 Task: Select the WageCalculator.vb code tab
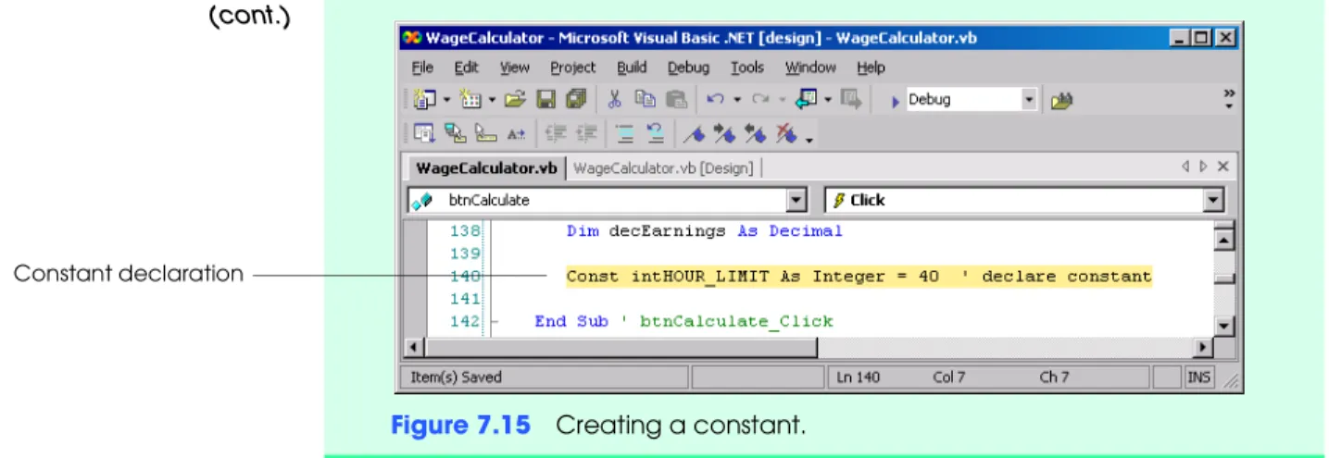coord(486,168)
